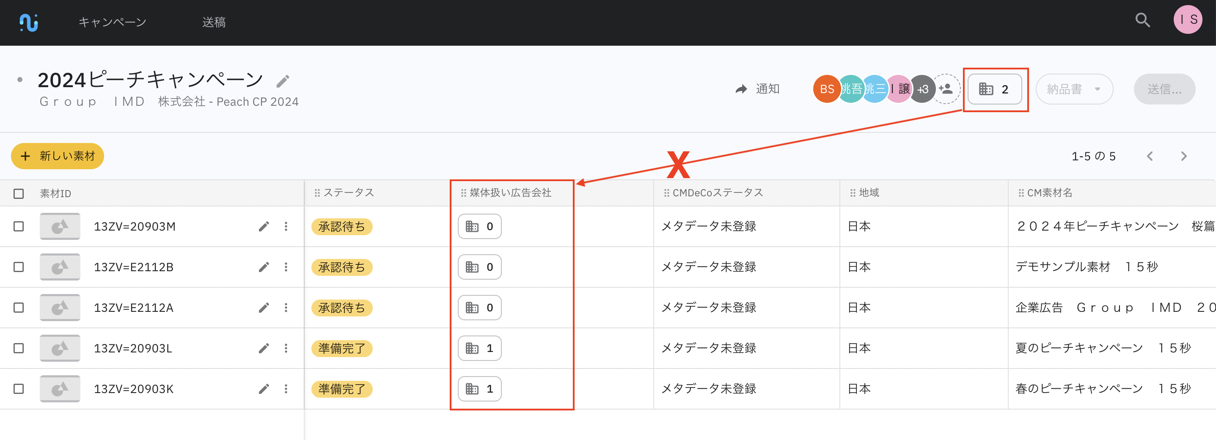Open the 送稿 menu
Viewport: 1216px width, 440px height.
click(214, 22)
